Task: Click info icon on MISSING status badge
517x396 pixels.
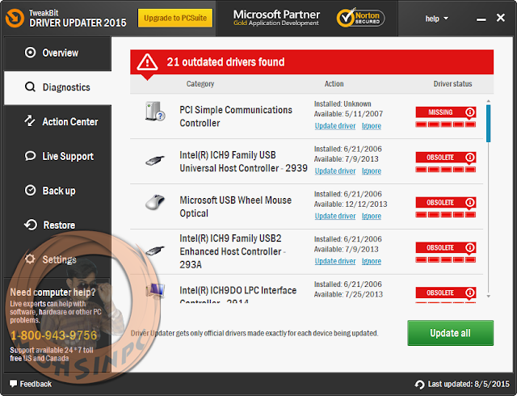Action: point(470,112)
